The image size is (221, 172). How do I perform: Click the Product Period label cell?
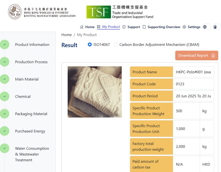click(151, 96)
